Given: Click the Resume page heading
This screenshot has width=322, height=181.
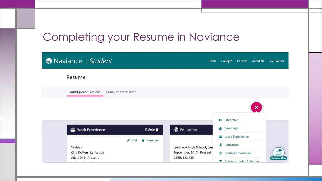Looking at the screenshot, I should [x=76, y=77].
